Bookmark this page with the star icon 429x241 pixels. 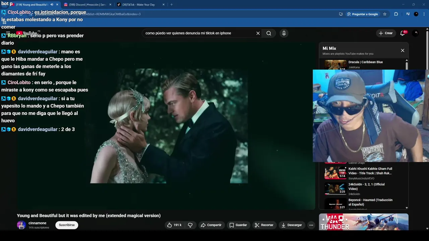[x=385, y=14]
